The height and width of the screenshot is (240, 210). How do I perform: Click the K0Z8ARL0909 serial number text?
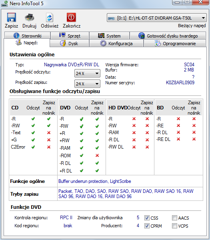180,83
